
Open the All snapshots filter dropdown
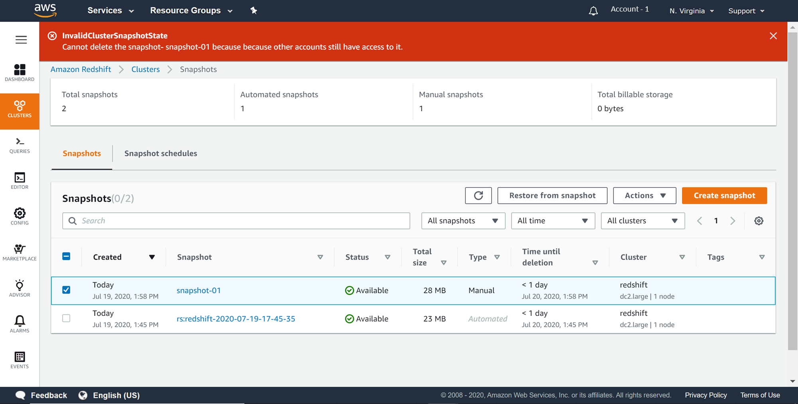click(463, 221)
